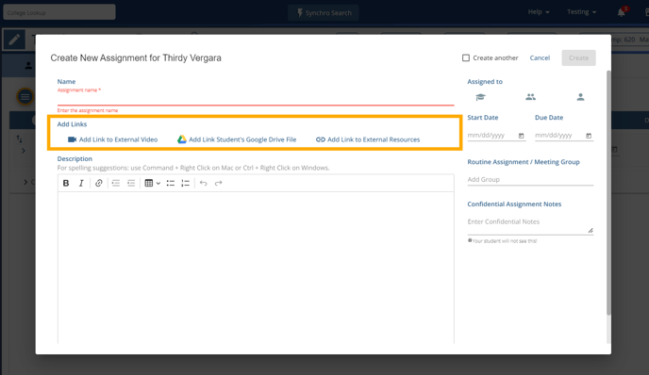This screenshot has width=649, height=375.
Task: Add Link Student's Google Drive File
Action: [237, 139]
